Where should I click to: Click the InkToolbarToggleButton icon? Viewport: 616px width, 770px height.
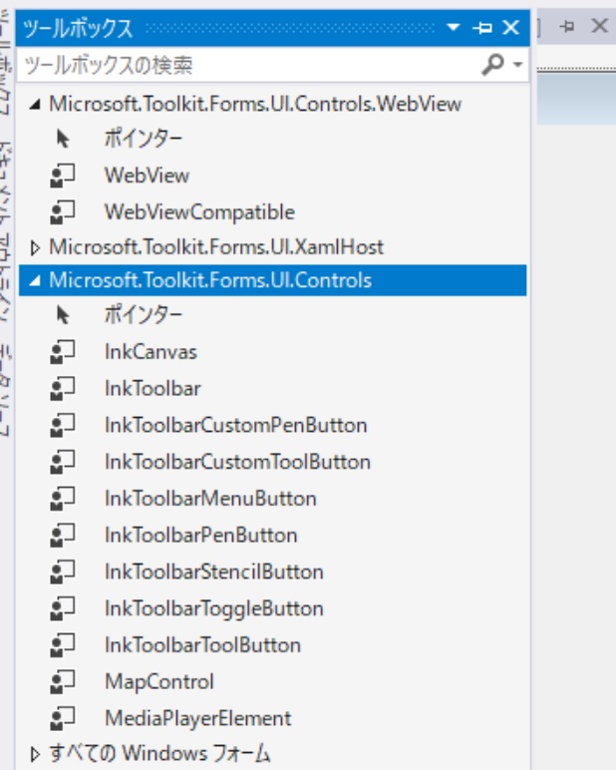tap(63, 609)
